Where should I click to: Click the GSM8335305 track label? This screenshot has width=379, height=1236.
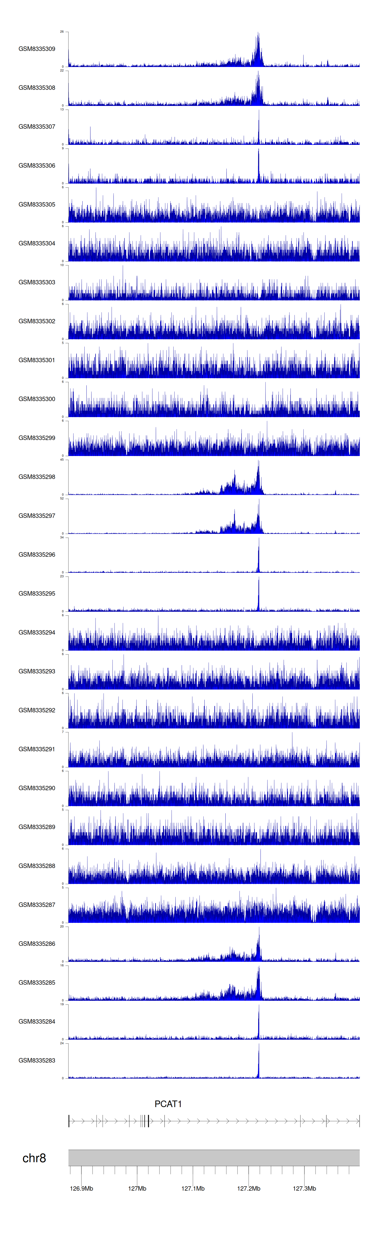pos(36,204)
